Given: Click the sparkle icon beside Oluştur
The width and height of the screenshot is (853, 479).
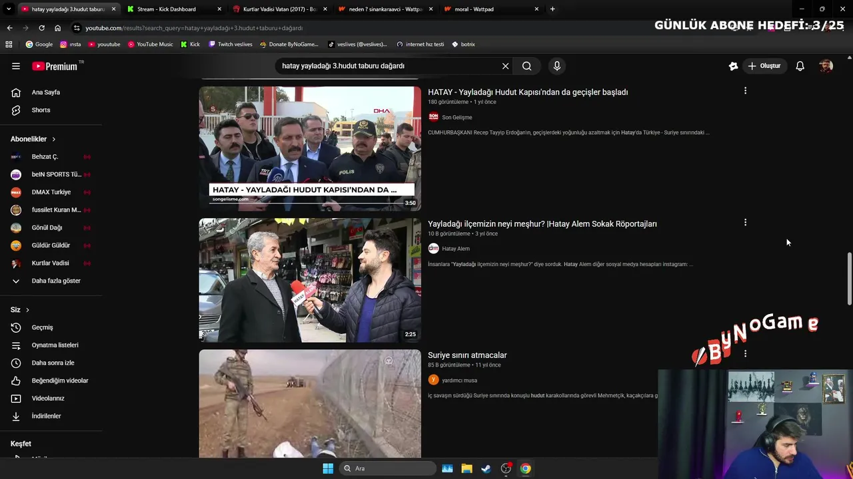Looking at the screenshot, I should [x=733, y=66].
